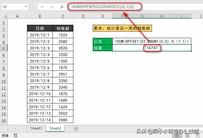Select column D header
The width and height of the screenshot is (203, 138).
point(83,16)
